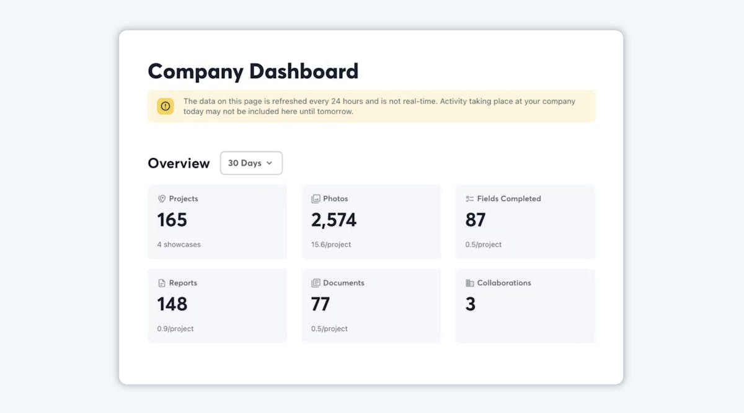Image resolution: width=744 pixels, height=413 pixels.
Task: Click the Collaborations building icon
Action: click(x=470, y=283)
